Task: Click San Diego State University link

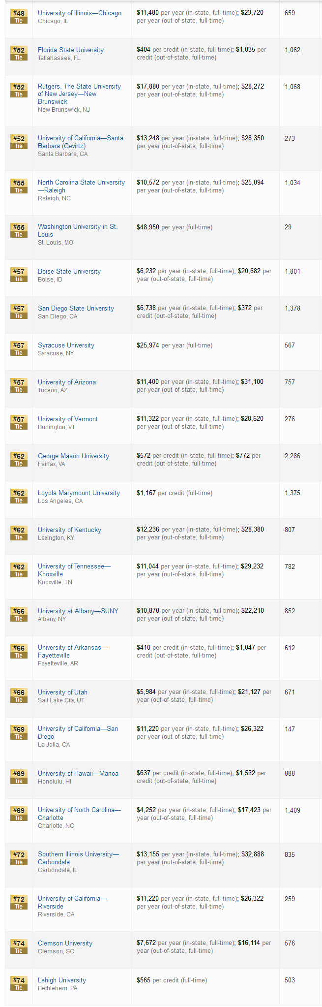Action: click(x=76, y=308)
